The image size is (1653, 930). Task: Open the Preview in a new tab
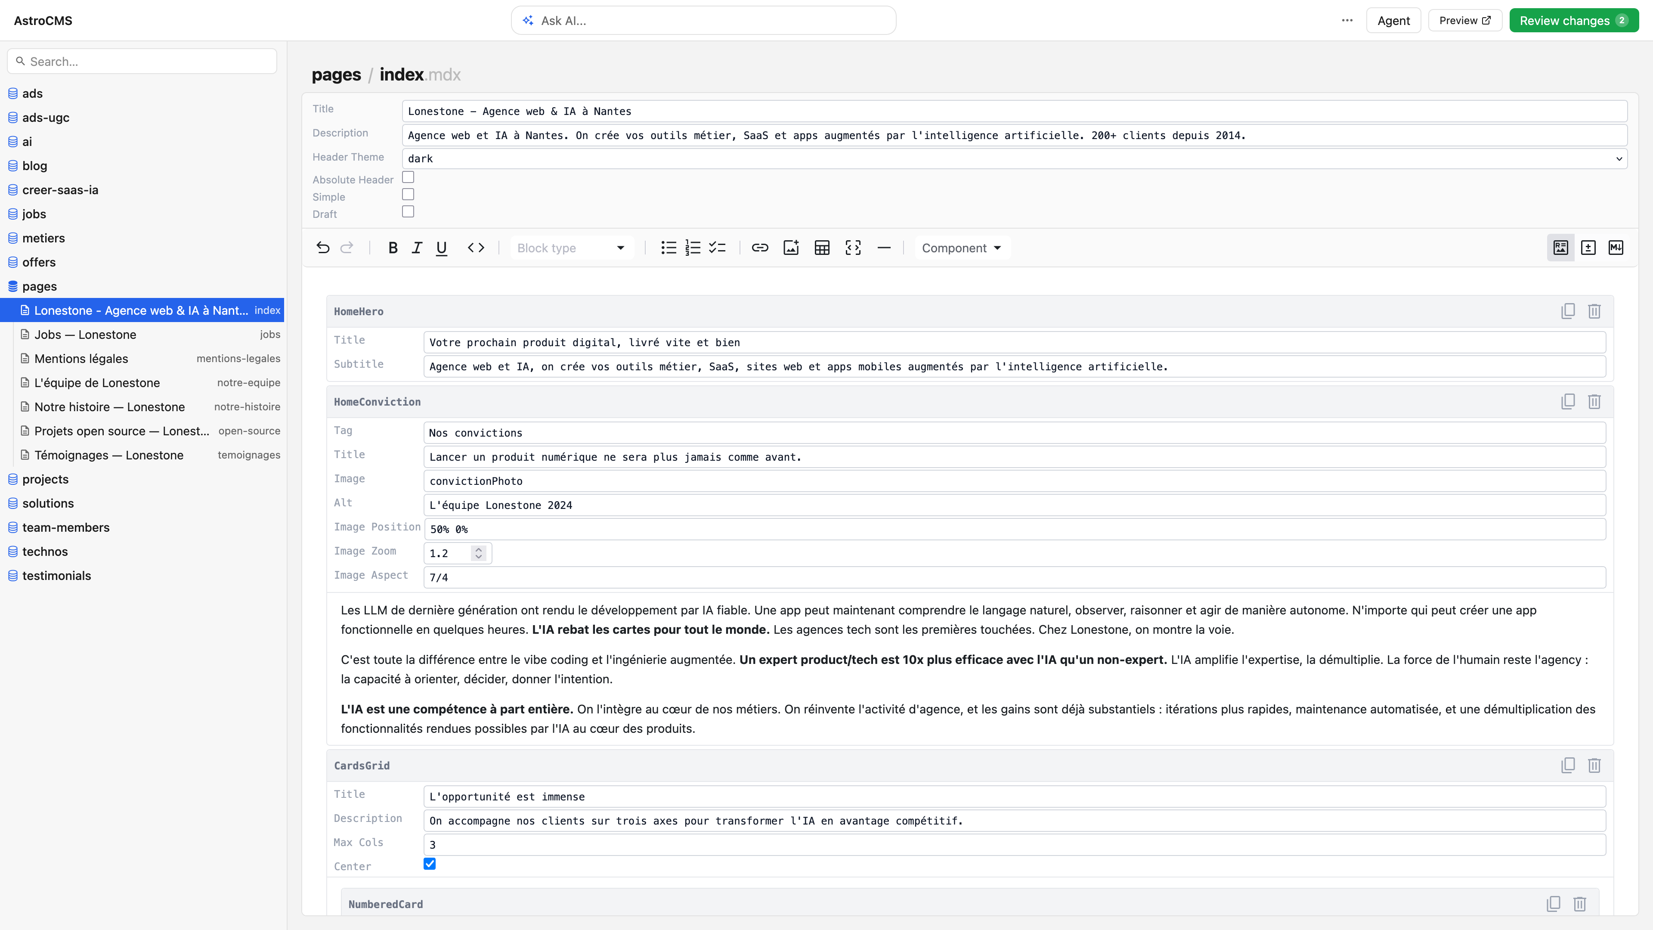pos(1465,21)
